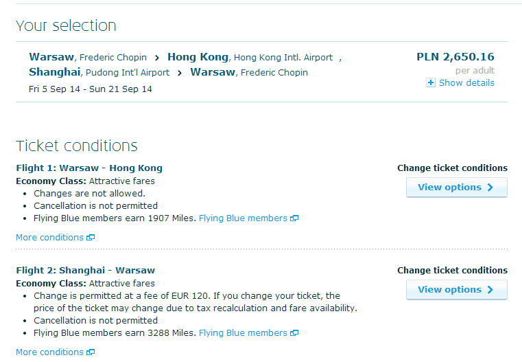
Task: Click the travel dates Fri 5 Sep 14 text
Action: click(x=55, y=89)
